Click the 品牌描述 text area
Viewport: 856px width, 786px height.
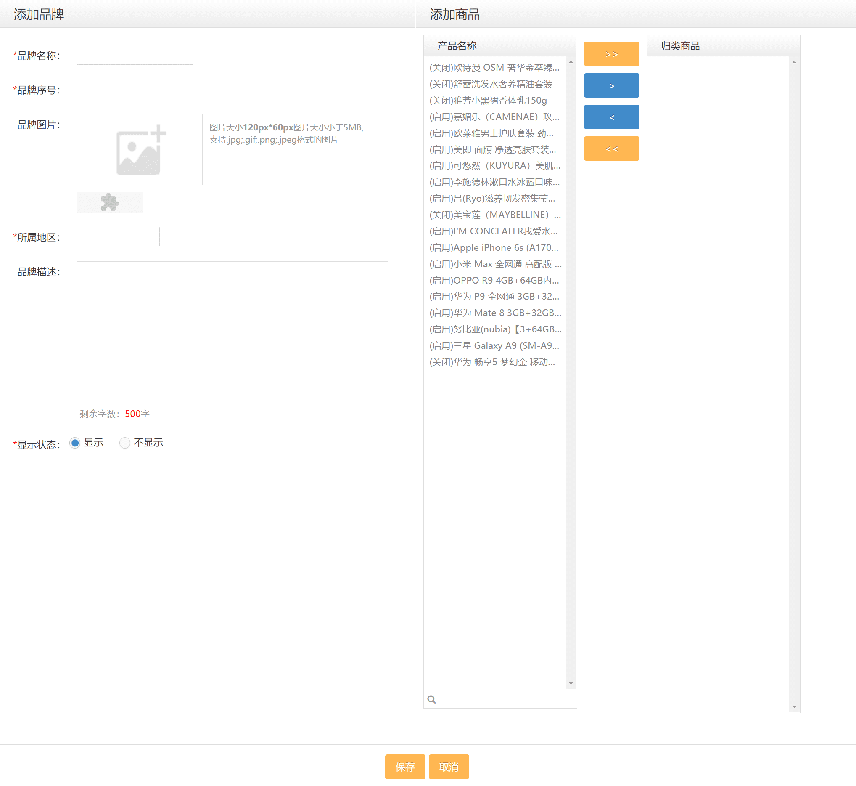pyautogui.click(x=232, y=330)
